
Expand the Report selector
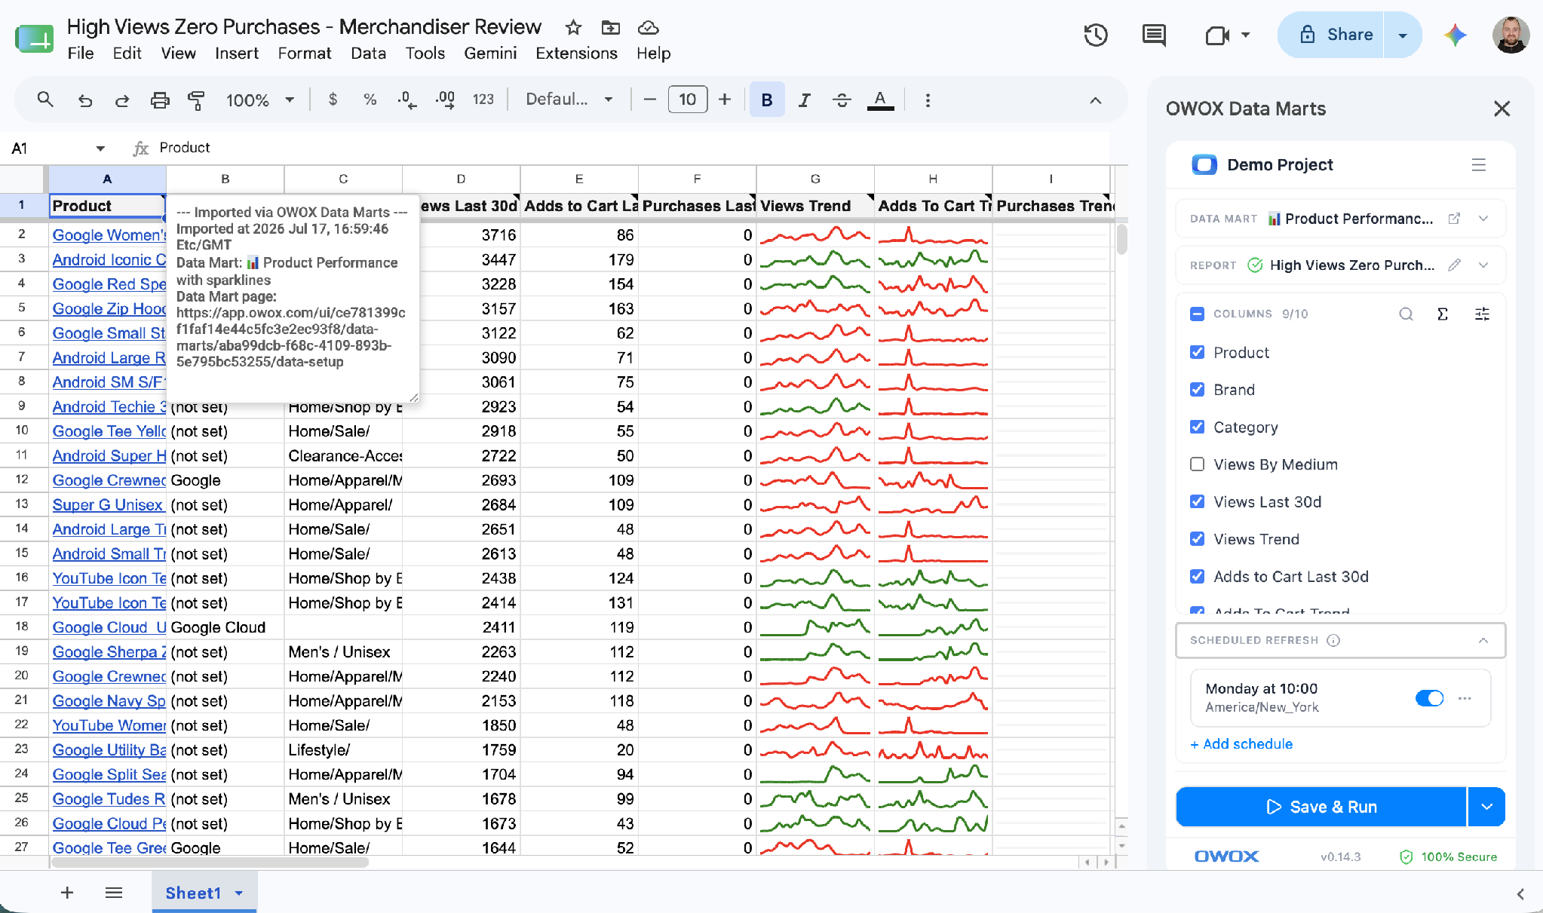point(1483,265)
